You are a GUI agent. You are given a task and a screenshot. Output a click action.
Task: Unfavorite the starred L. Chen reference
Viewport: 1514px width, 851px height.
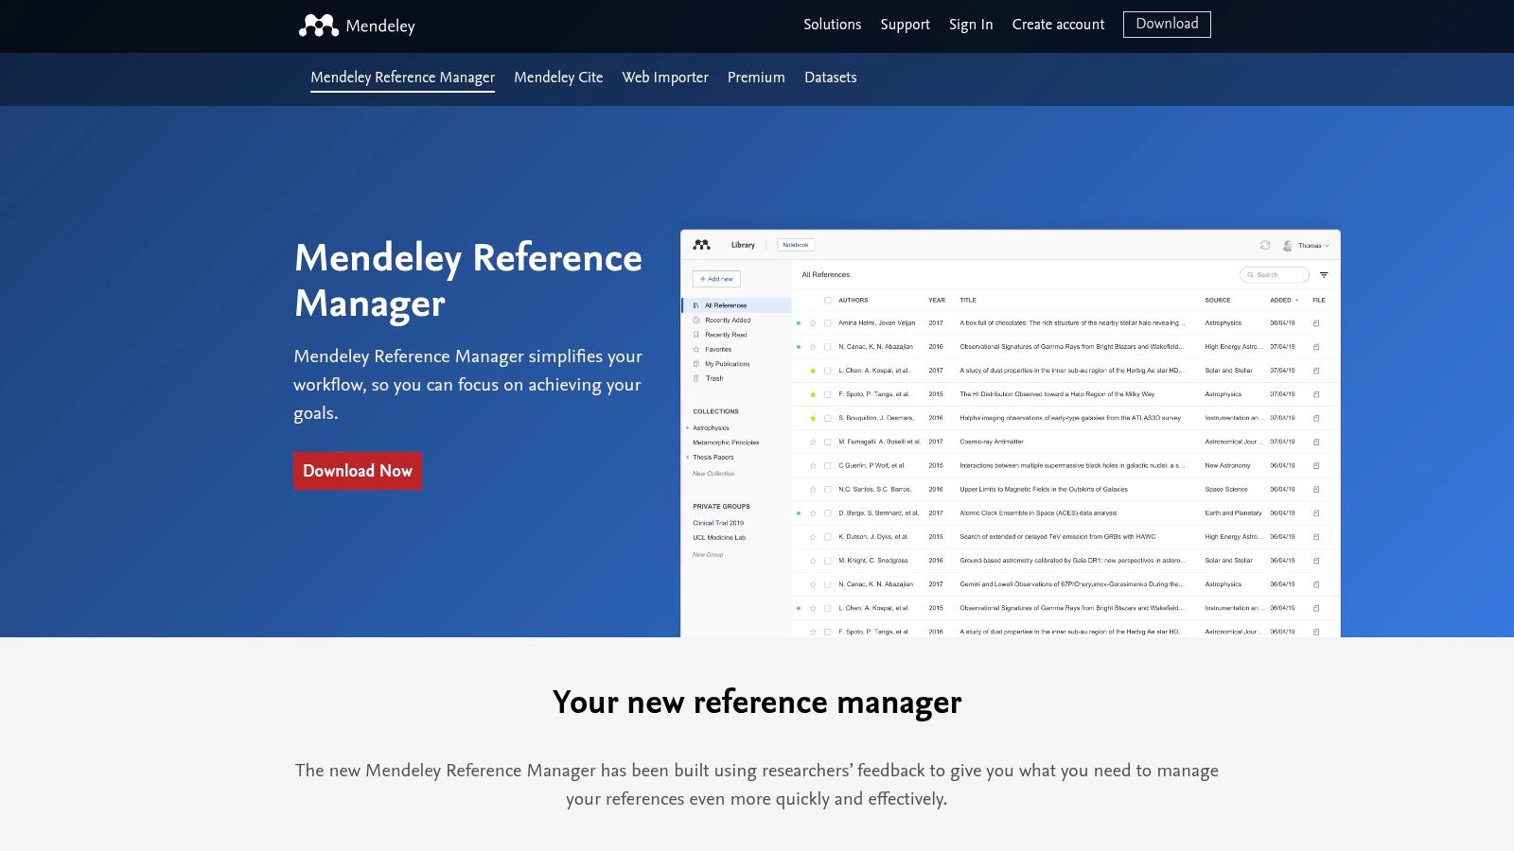(x=812, y=370)
